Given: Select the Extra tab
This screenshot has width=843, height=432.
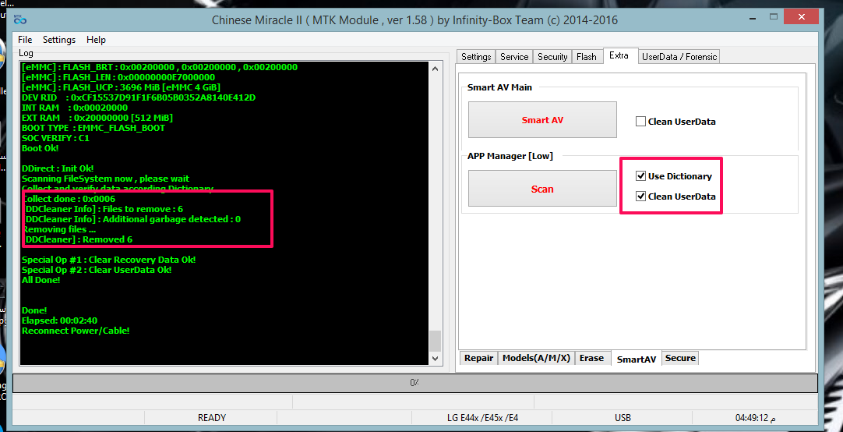Looking at the screenshot, I should tap(619, 55).
